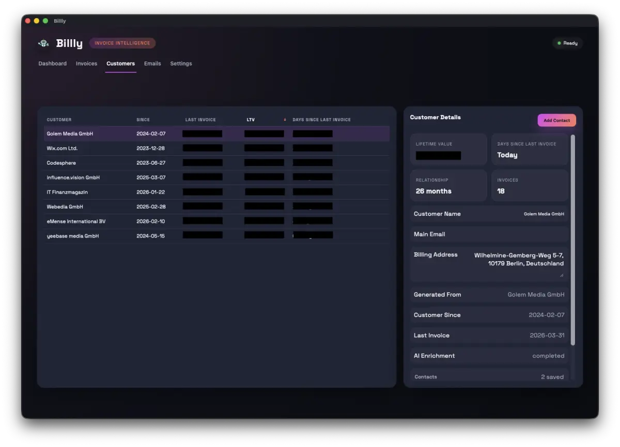Viewport: 620px width, 447px height.
Task: Click the Add Contact button
Action: point(556,120)
